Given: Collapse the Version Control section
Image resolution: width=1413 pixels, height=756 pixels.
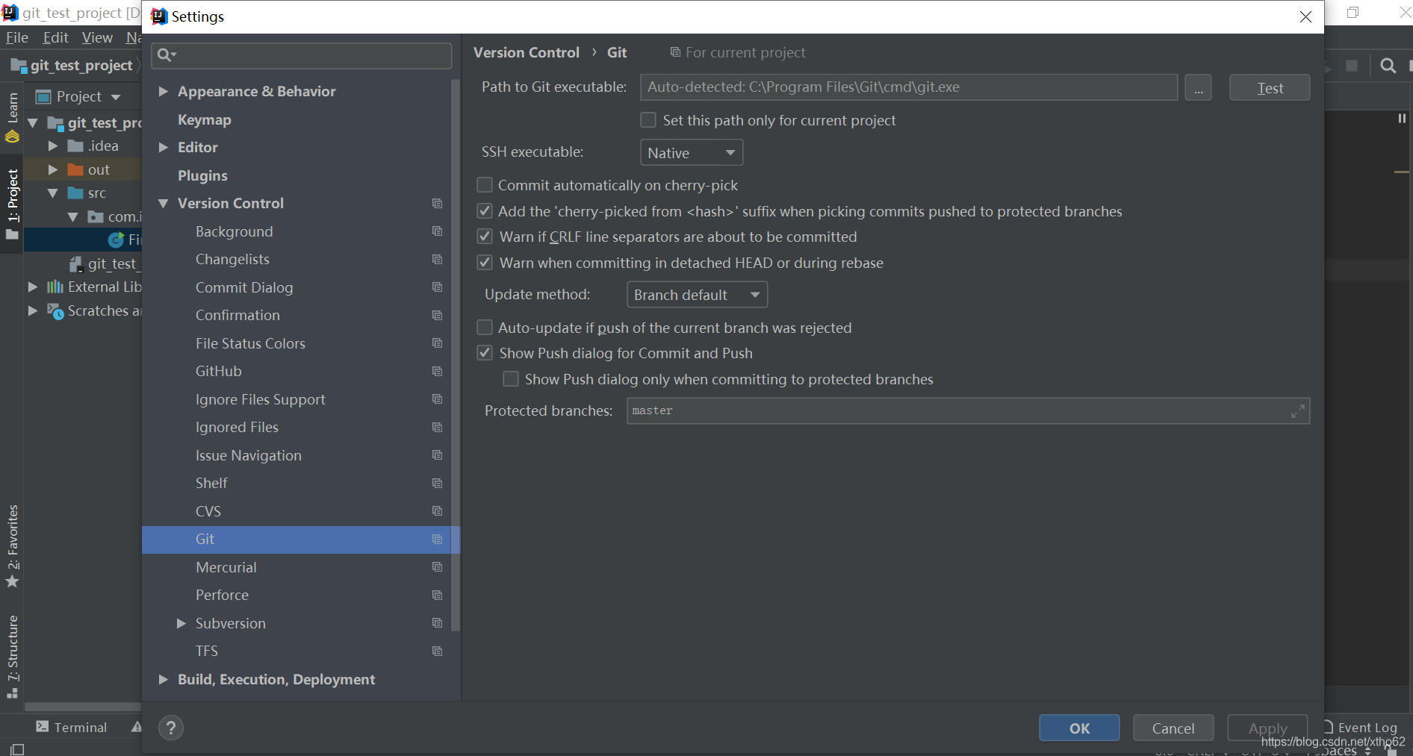Looking at the screenshot, I should click(x=163, y=204).
